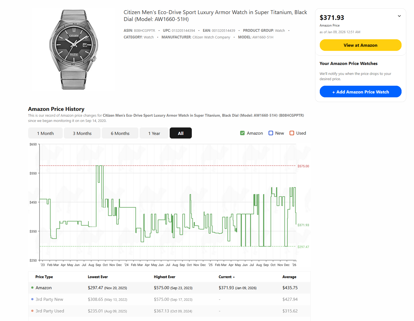Click the $371.93 current price chart label

tap(303, 225)
